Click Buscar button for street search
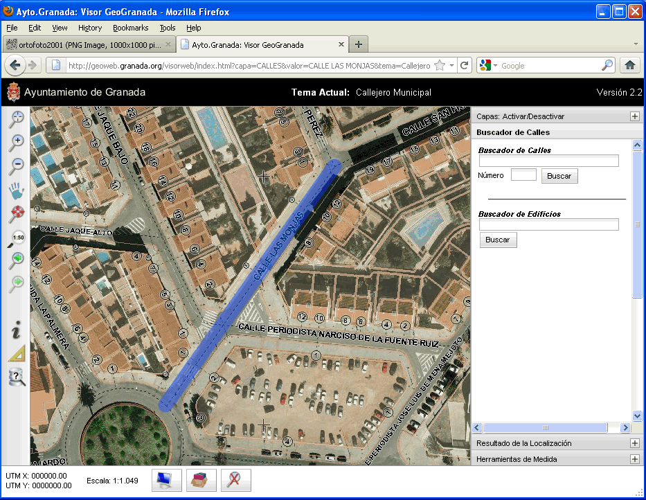Screen dimensions: 646x500 click(x=559, y=176)
